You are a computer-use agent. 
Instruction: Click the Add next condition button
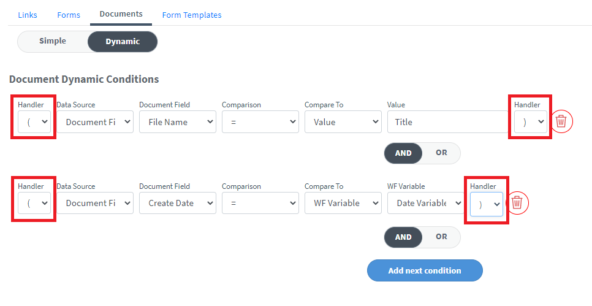coord(425,270)
